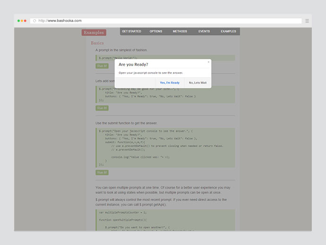Click the Basics section heading
The image size is (326, 245).
[97, 43]
